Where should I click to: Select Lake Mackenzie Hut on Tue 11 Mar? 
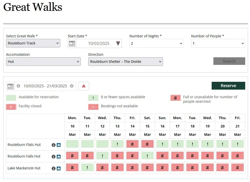tap(87, 167)
